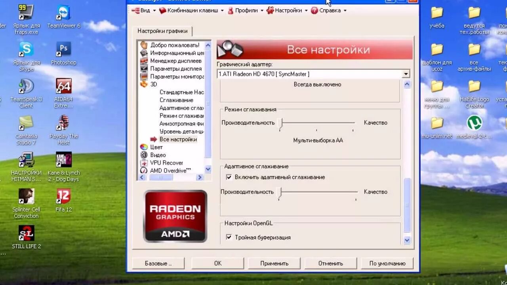Select Сглаживание under 3D
The image size is (507, 285).
(x=176, y=100)
